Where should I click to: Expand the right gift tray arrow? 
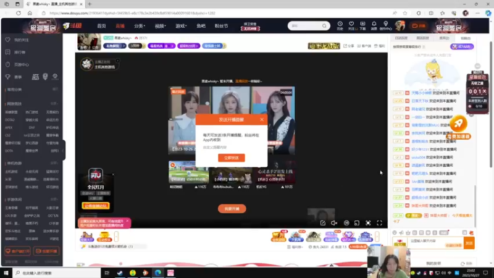click(x=377, y=237)
